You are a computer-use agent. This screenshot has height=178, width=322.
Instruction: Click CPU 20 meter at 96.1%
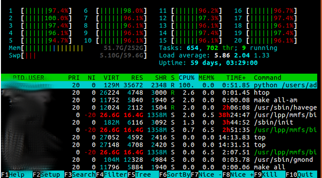click(x=266, y=40)
